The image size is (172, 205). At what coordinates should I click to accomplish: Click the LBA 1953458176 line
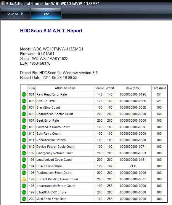tap(35, 63)
